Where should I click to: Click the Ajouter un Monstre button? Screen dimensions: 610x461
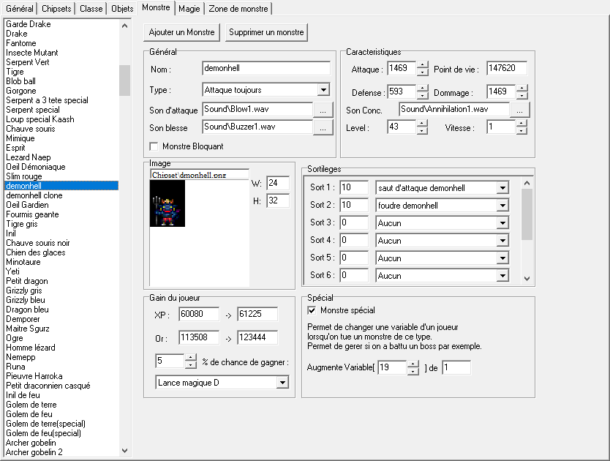click(182, 32)
